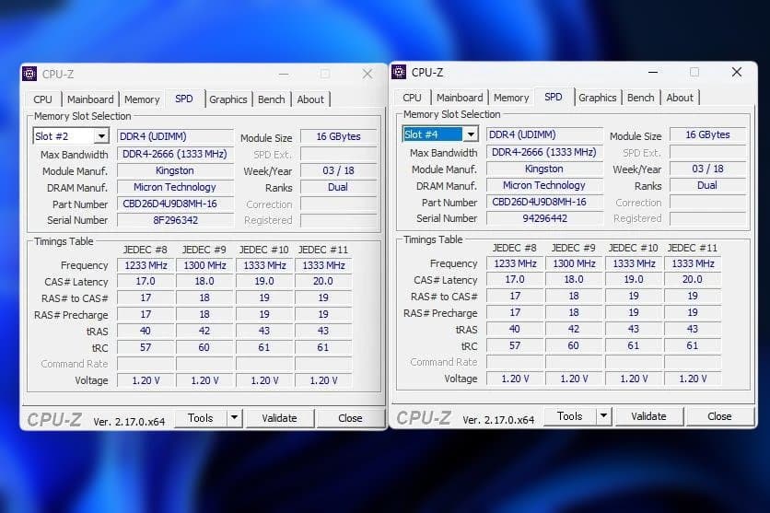Click CPU-Z app icon in right window title bar

(399, 72)
